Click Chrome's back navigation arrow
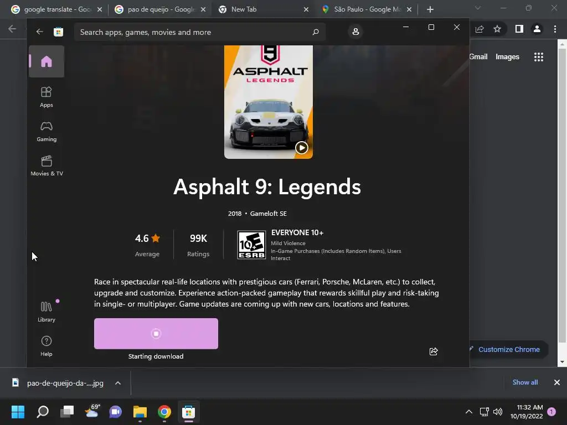The image size is (567, 425). click(x=12, y=29)
